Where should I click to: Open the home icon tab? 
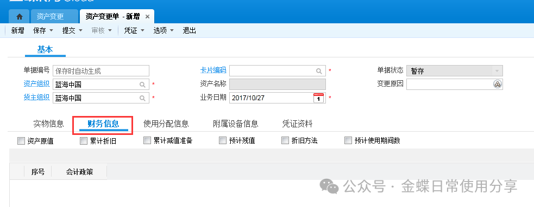click(20, 17)
